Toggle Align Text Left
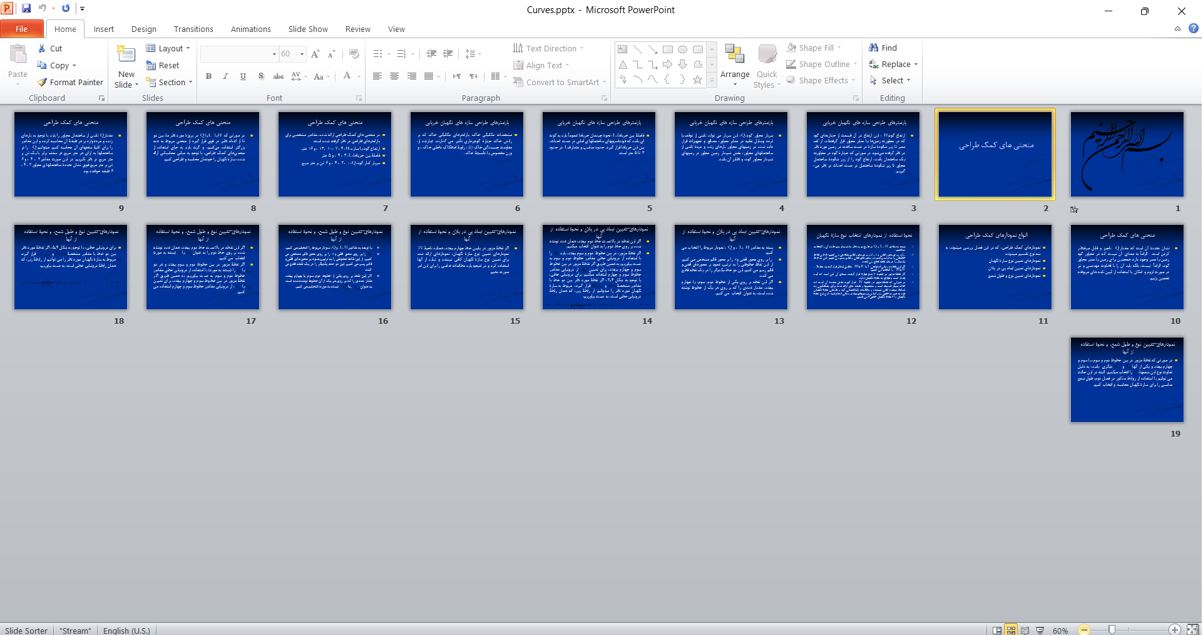1203x635 pixels. [x=377, y=76]
